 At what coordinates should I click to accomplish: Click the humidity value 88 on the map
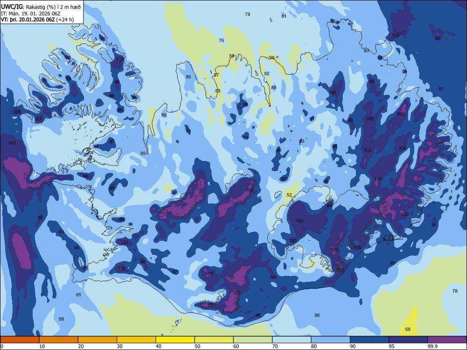pos(61,319)
